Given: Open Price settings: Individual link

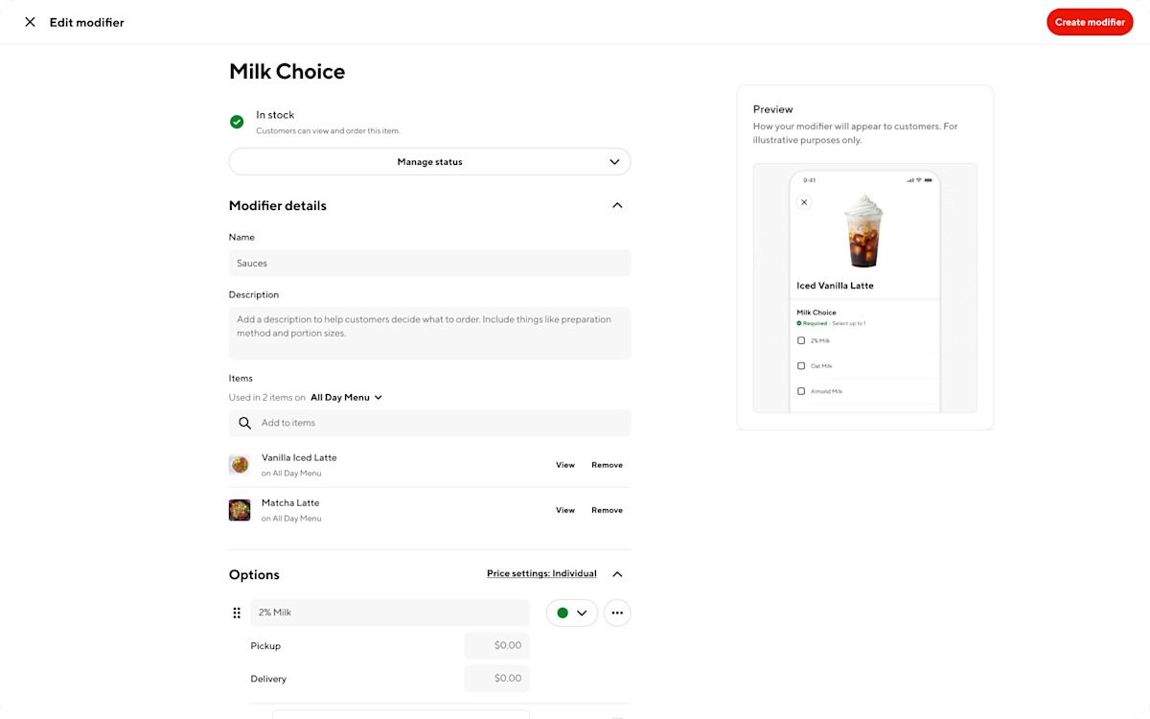Looking at the screenshot, I should coord(541,573).
